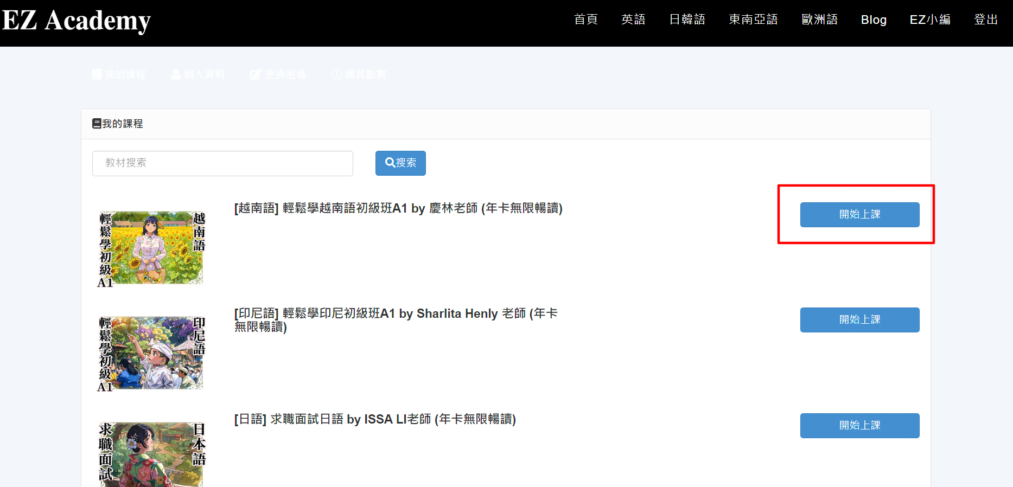Click the edit icon for 更換密碼
The height and width of the screenshot is (487, 1013).
[x=255, y=74]
